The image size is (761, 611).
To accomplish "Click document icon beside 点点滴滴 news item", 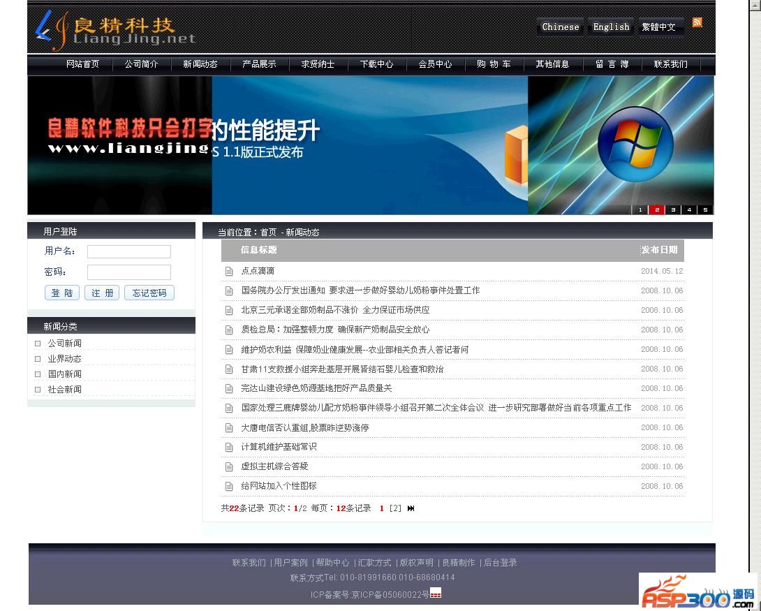I will pos(228,271).
